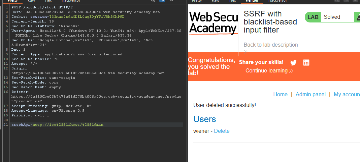Open the Back to lab description link

pos(271,45)
